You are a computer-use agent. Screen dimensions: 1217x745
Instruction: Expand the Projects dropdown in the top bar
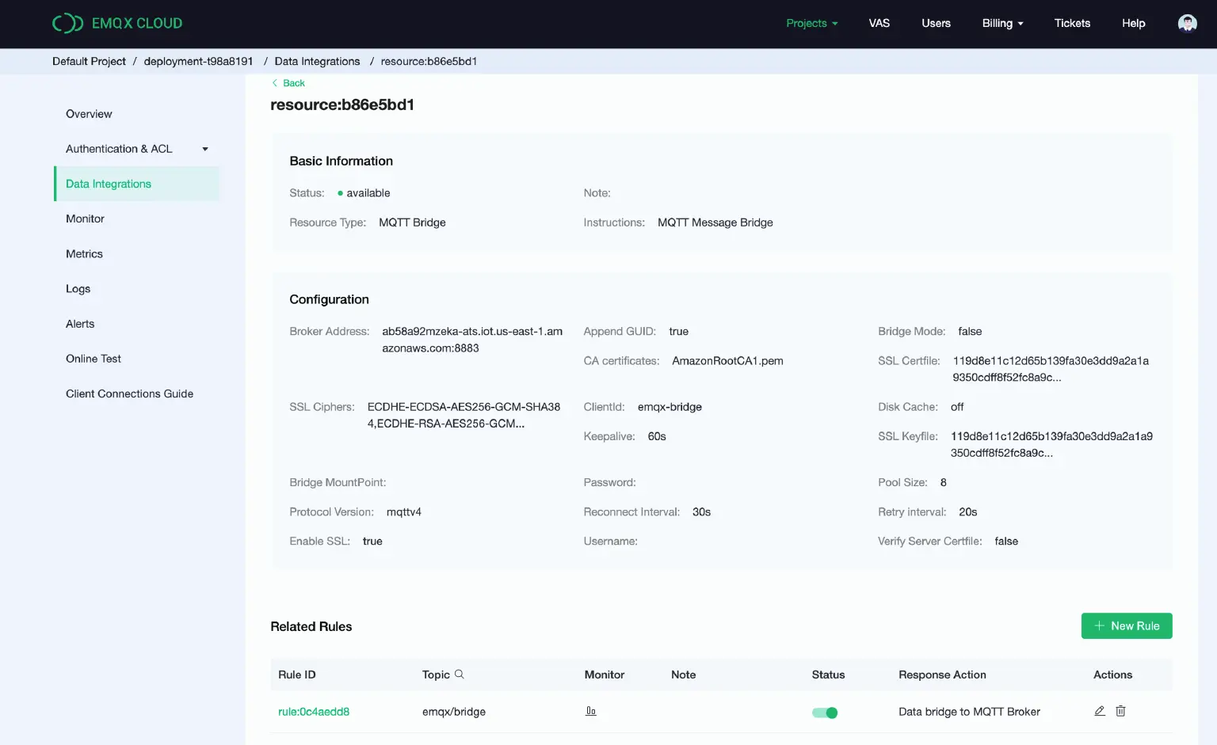(811, 24)
